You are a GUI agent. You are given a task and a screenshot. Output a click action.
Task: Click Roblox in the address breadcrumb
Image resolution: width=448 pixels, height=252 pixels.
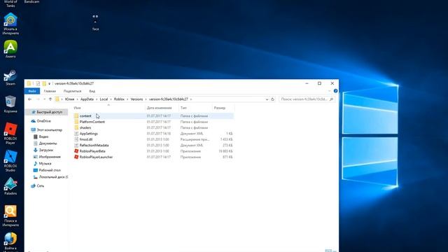119,99
